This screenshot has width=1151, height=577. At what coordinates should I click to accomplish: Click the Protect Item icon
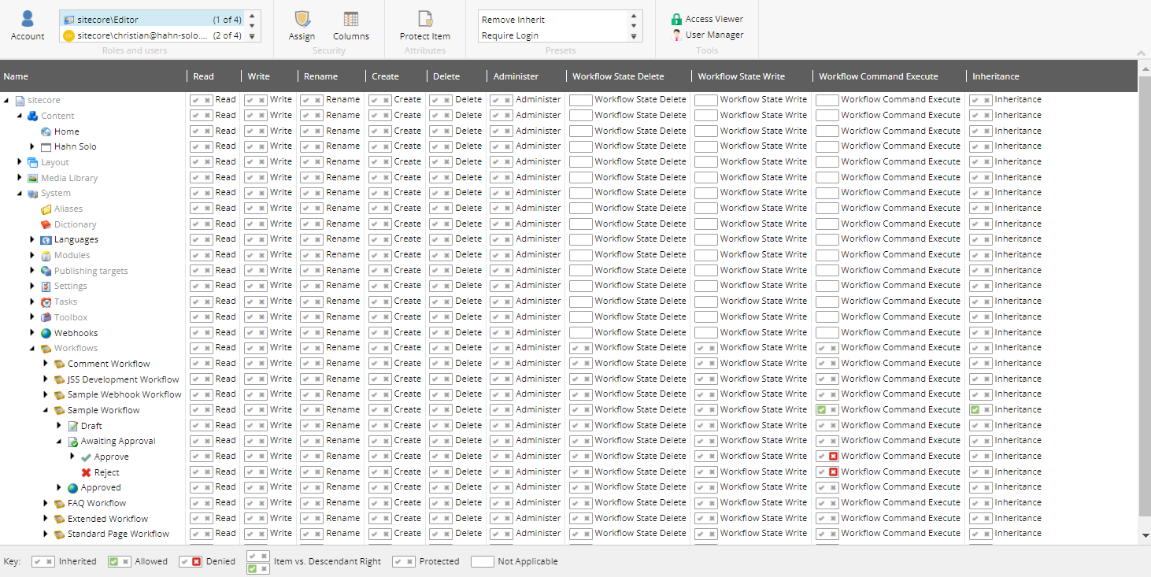pyautogui.click(x=425, y=20)
